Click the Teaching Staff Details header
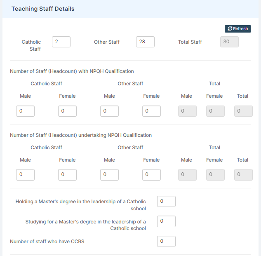 pos(43,9)
